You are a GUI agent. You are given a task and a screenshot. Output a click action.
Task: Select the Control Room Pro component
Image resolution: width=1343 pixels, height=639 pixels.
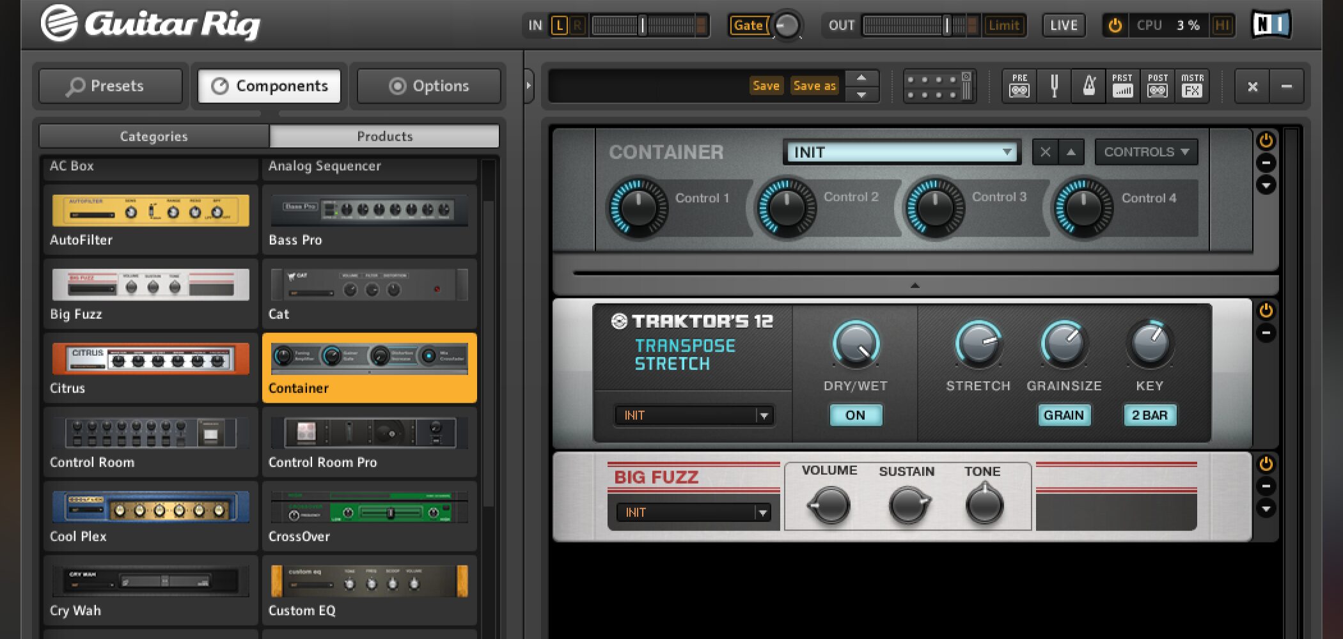click(x=370, y=443)
